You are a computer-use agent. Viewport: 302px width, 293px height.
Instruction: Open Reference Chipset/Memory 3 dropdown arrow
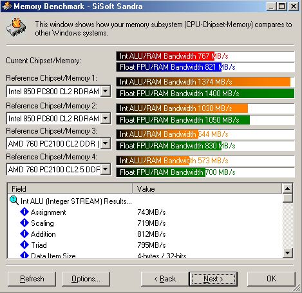(x=106, y=143)
